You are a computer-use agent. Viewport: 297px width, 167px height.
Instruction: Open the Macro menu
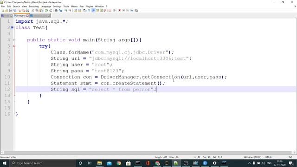click(74, 6)
